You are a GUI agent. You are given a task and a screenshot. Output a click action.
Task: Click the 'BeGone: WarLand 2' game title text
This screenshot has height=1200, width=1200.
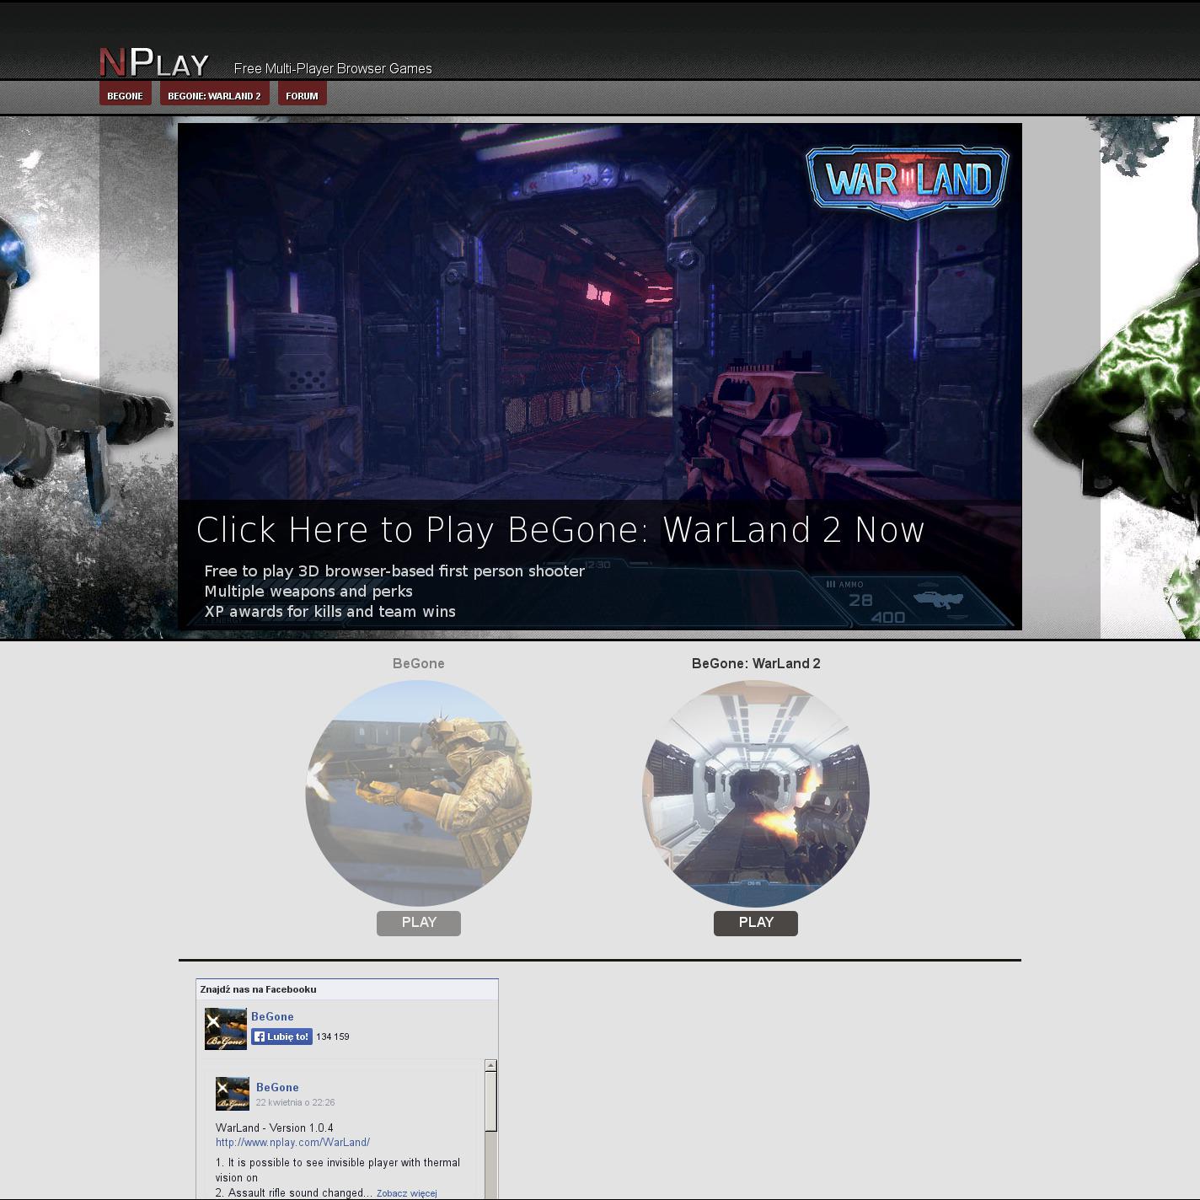point(756,663)
